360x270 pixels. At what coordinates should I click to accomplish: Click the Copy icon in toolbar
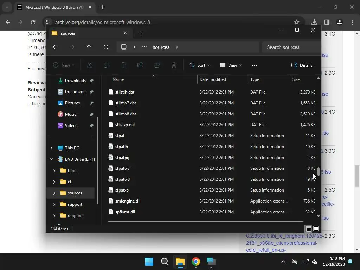point(106,65)
